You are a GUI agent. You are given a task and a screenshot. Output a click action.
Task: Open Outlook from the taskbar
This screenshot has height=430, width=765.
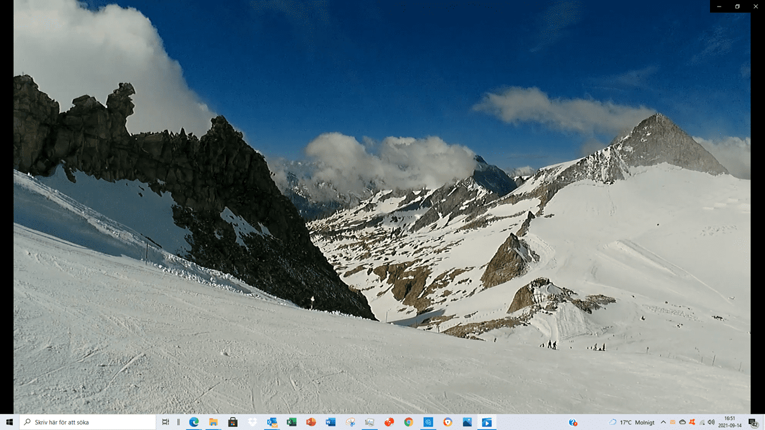pyautogui.click(x=272, y=422)
